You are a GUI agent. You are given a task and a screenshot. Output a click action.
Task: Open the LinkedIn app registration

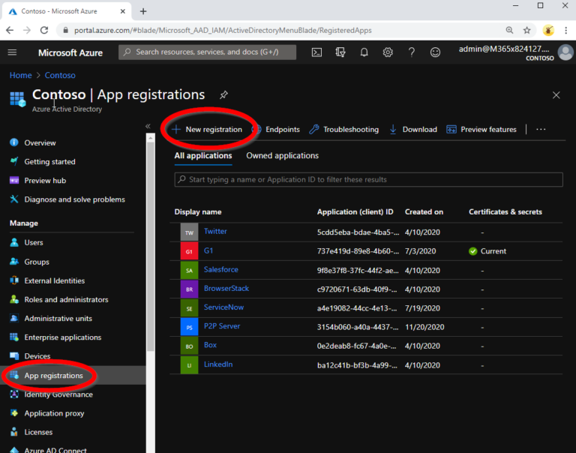pyautogui.click(x=218, y=364)
